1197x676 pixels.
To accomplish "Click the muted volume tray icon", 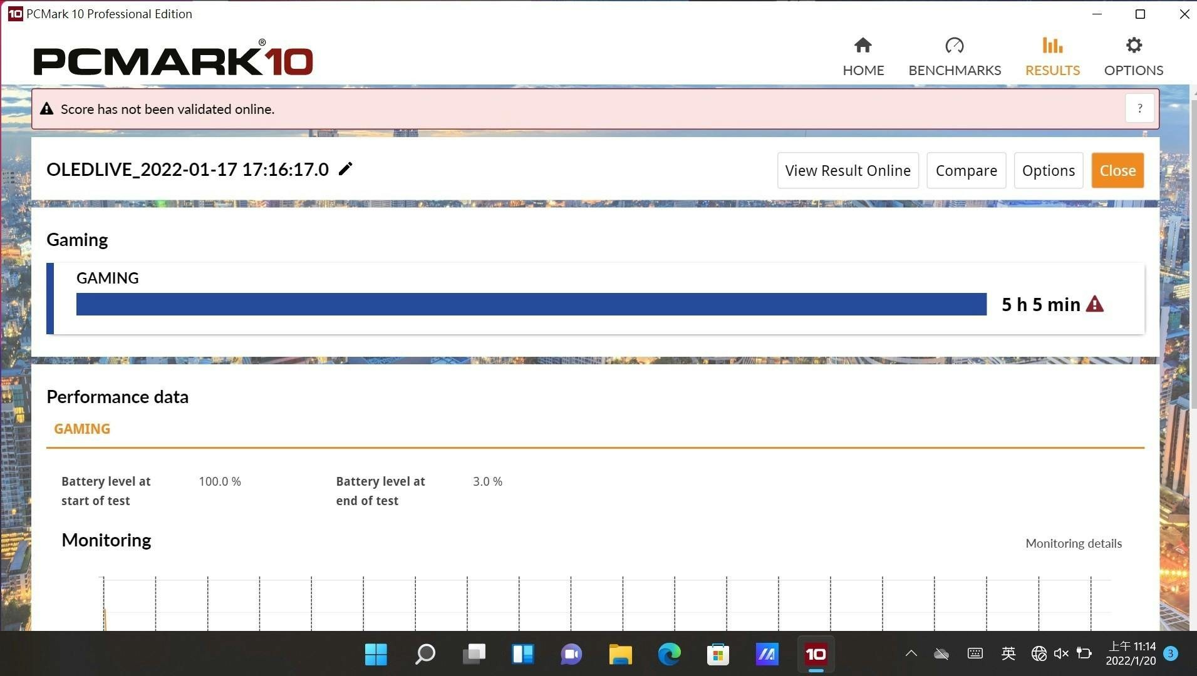I will [x=1061, y=653].
